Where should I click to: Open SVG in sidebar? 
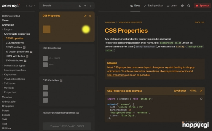pos(4,119)
